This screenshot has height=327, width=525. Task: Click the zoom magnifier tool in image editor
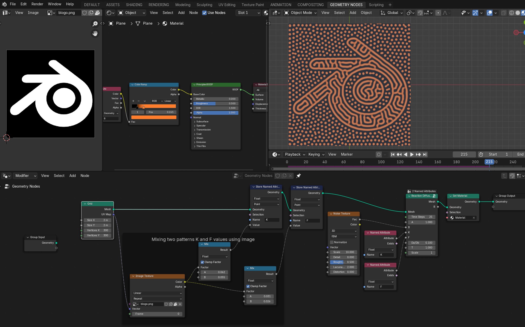95,24
